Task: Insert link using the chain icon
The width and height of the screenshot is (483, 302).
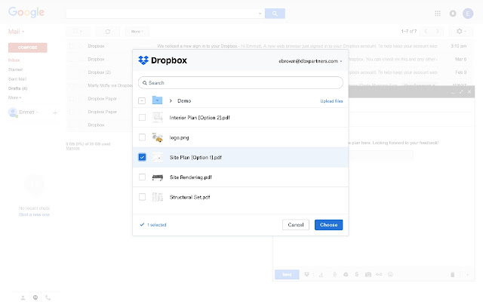Action: click(379, 274)
